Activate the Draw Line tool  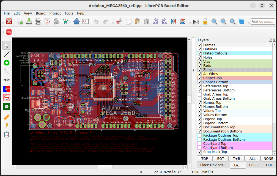pos(6,54)
